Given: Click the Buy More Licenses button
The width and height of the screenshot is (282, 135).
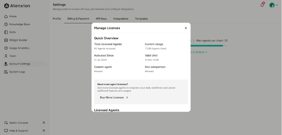Looking at the screenshot, I should [x=114, y=98].
